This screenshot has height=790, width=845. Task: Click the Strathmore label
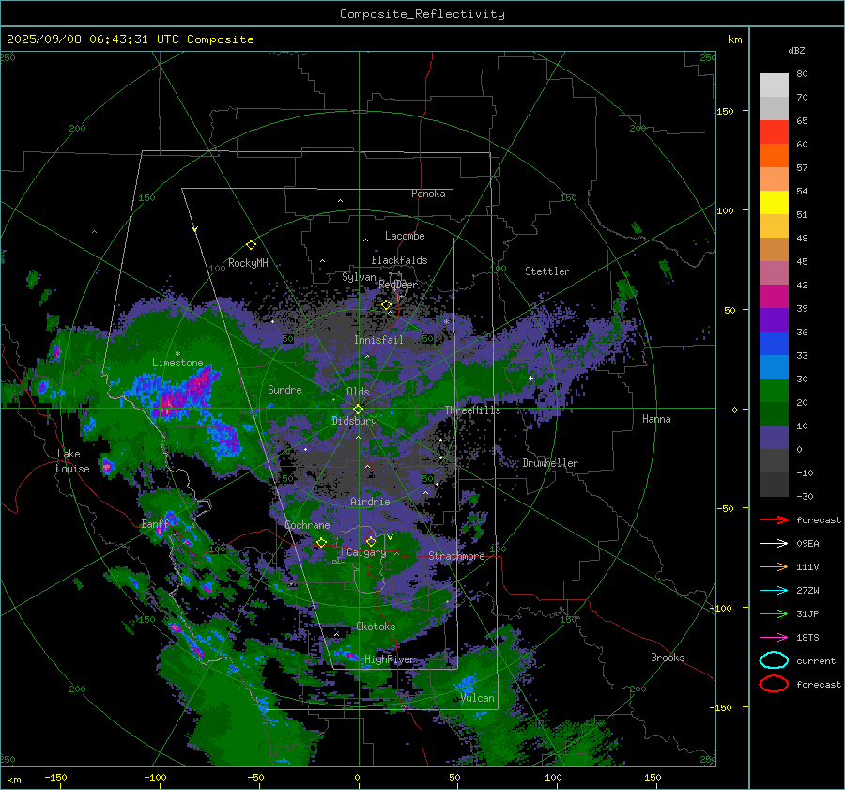point(456,556)
